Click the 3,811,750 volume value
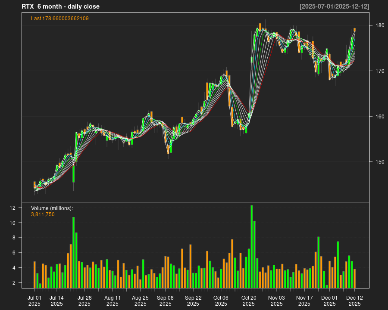 point(43,214)
